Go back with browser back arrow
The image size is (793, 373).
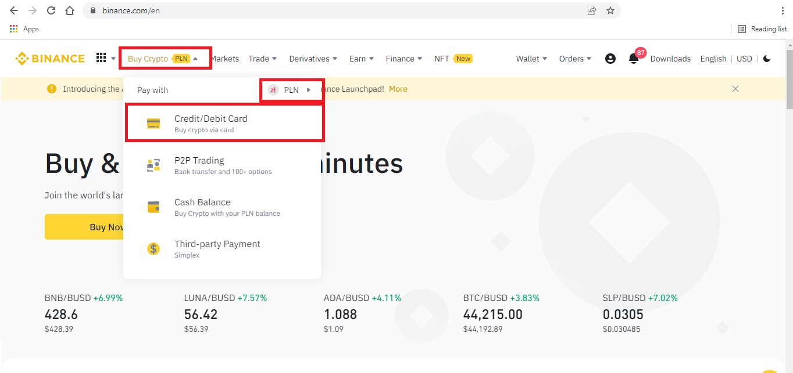14,10
